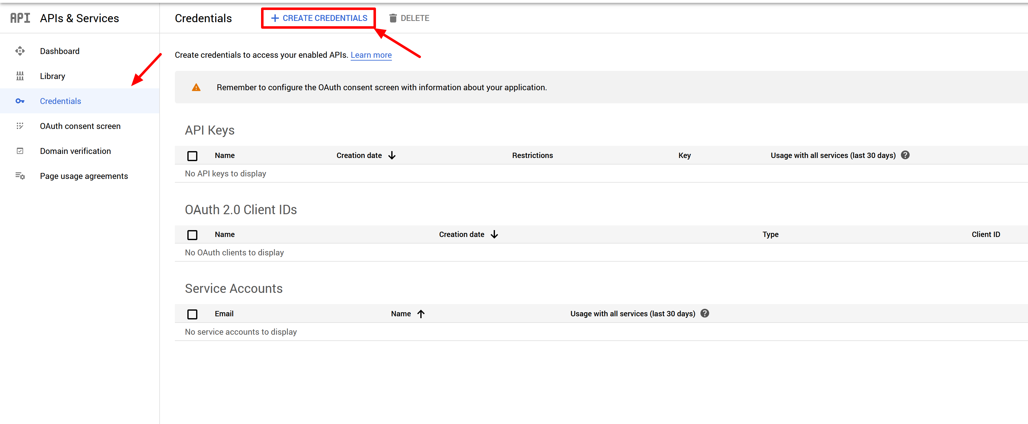Tick the OAuth 2.0 Client IDs checkbox
1028x424 pixels.
[x=192, y=235]
